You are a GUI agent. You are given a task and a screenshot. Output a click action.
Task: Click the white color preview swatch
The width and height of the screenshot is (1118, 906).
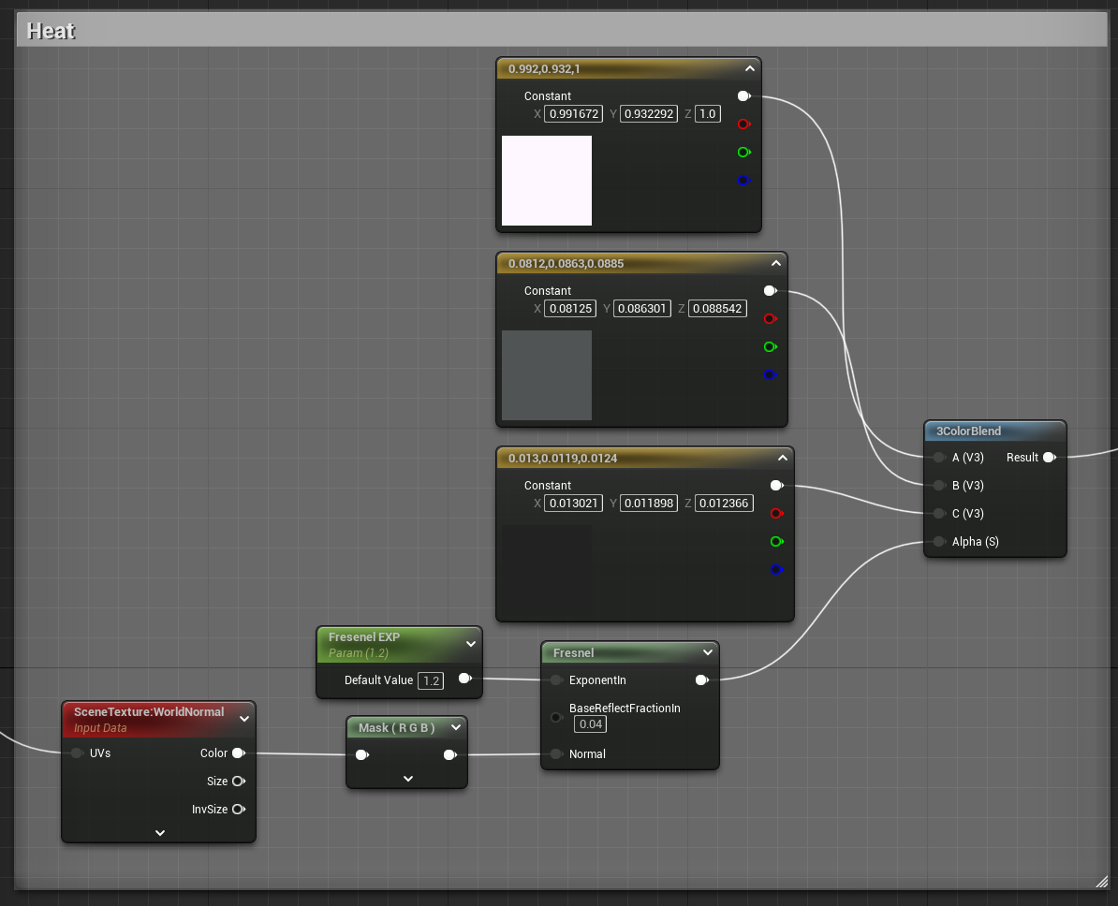tap(547, 181)
